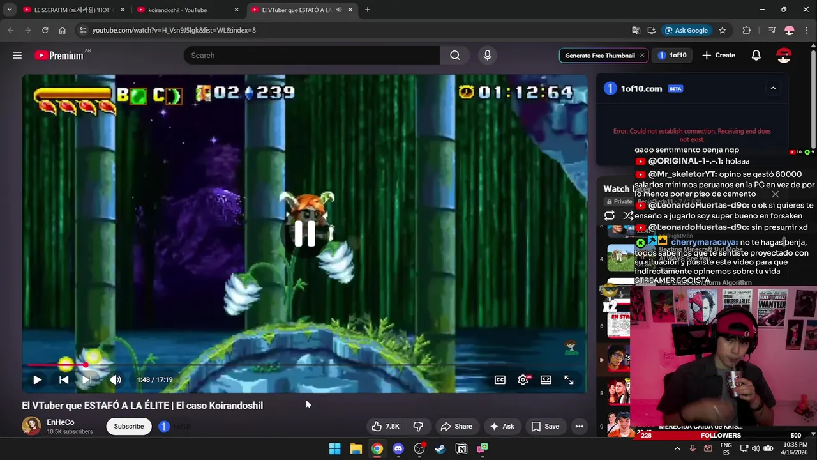The height and width of the screenshot is (460, 817).
Task: Open Windows Start menu
Action: click(334, 448)
